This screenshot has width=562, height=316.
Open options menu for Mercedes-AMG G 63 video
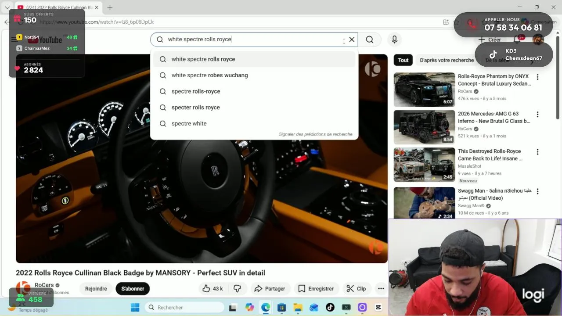[537, 115]
